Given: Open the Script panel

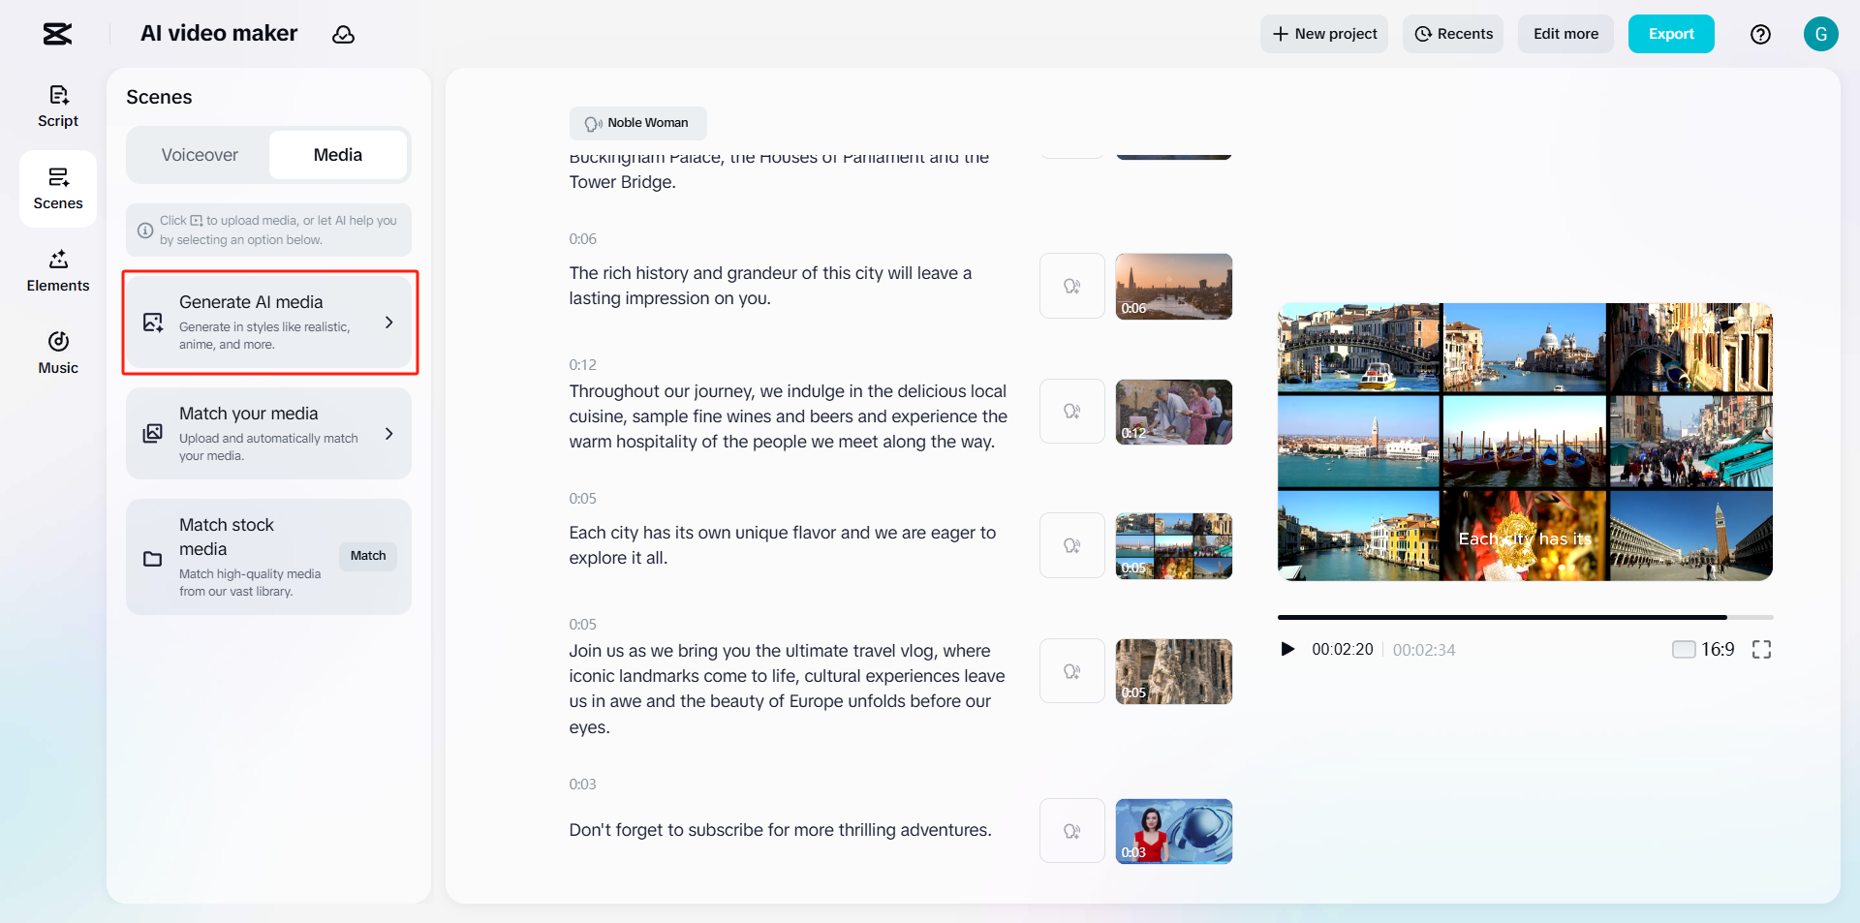Looking at the screenshot, I should pyautogui.click(x=58, y=107).
